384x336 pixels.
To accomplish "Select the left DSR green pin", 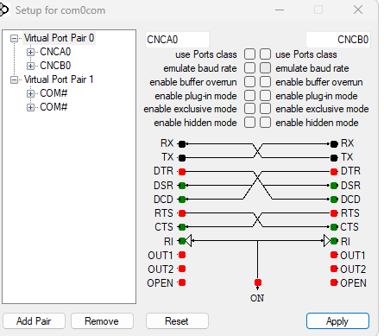I will tap(182, 186).
